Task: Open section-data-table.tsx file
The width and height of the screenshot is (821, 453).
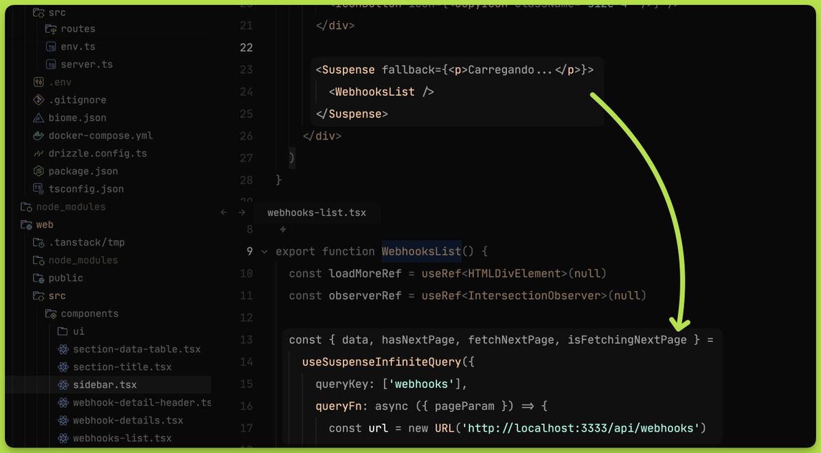Action: click(137, 349)
